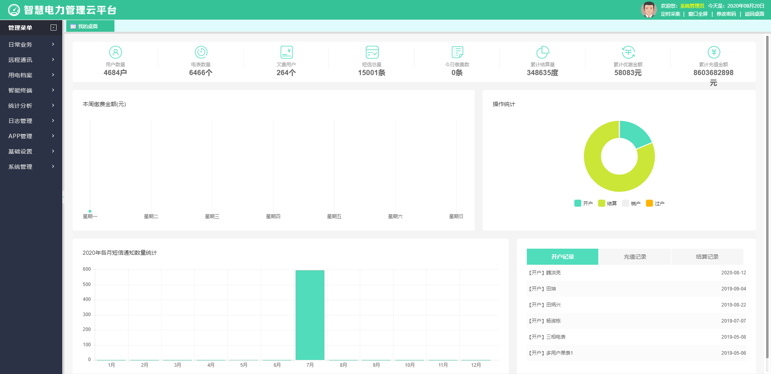Click the July bar in SMS chart
The height and width of the screenshot is (374, 771).
pos(310,315)
